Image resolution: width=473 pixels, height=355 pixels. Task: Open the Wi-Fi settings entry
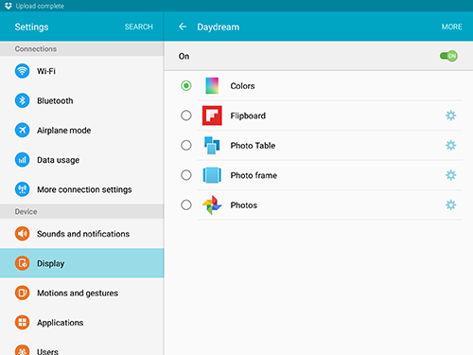pos(82,71)
